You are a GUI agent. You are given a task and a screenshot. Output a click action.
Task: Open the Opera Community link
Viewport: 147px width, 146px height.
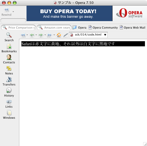tap(103, 28)
